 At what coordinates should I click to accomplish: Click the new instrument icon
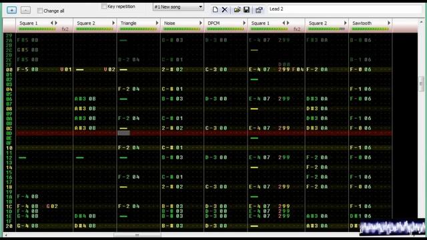(x=215, y=10)
